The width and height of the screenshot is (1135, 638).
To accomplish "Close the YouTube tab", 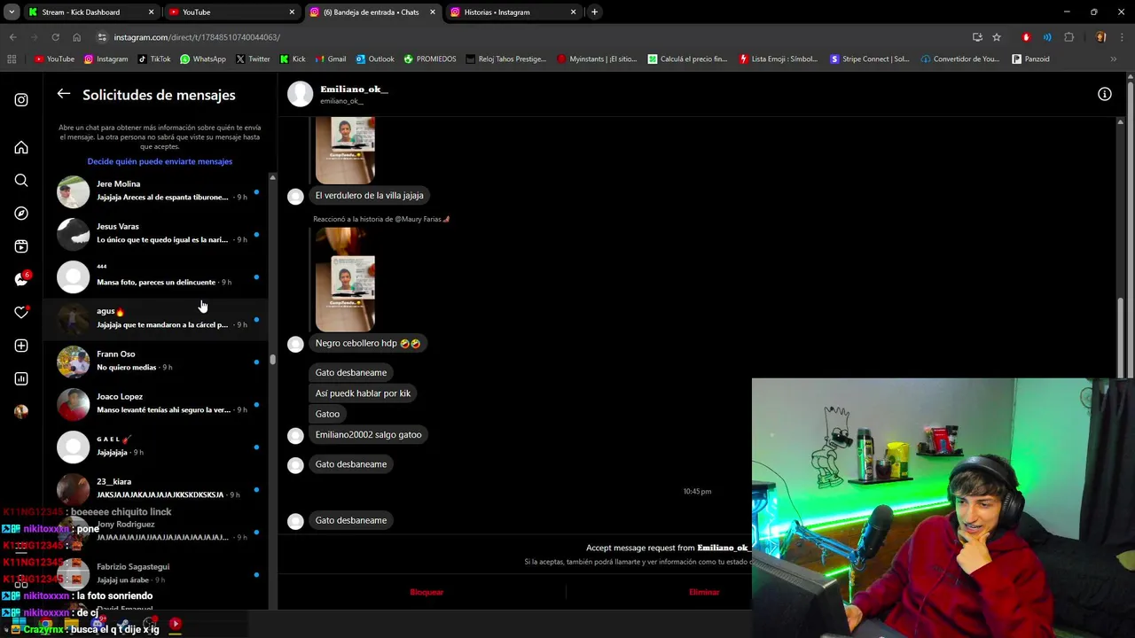I will pos(292,12).
